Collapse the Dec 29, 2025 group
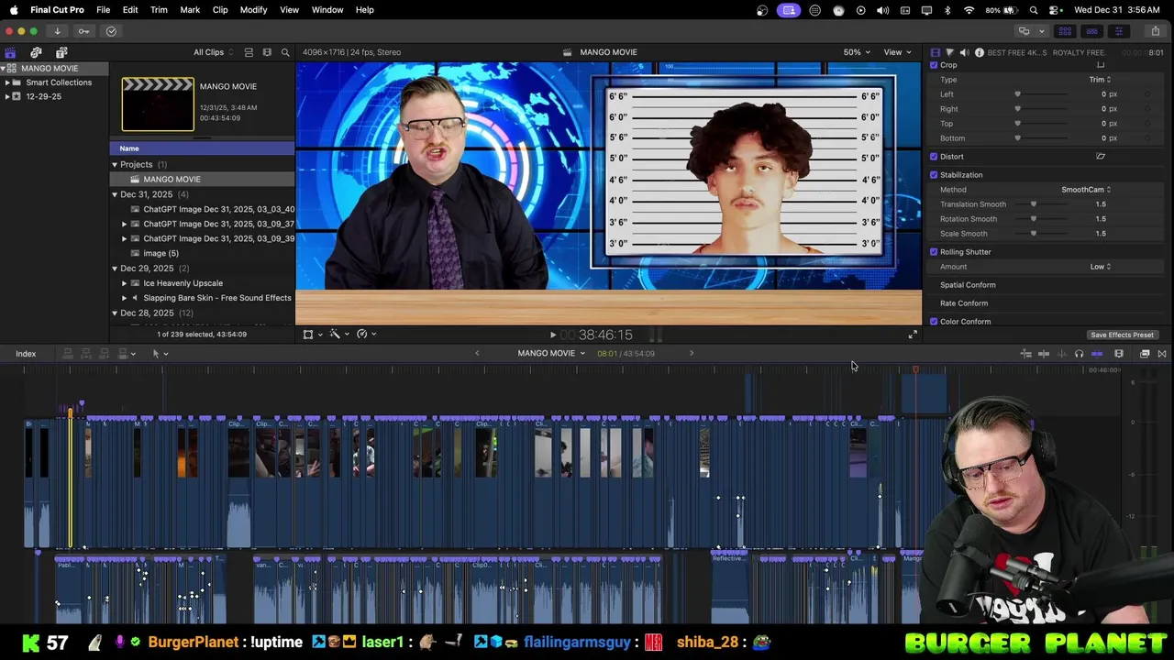Image resolution: width=1174 pixels, height=660 pixels. pos(115,269)
